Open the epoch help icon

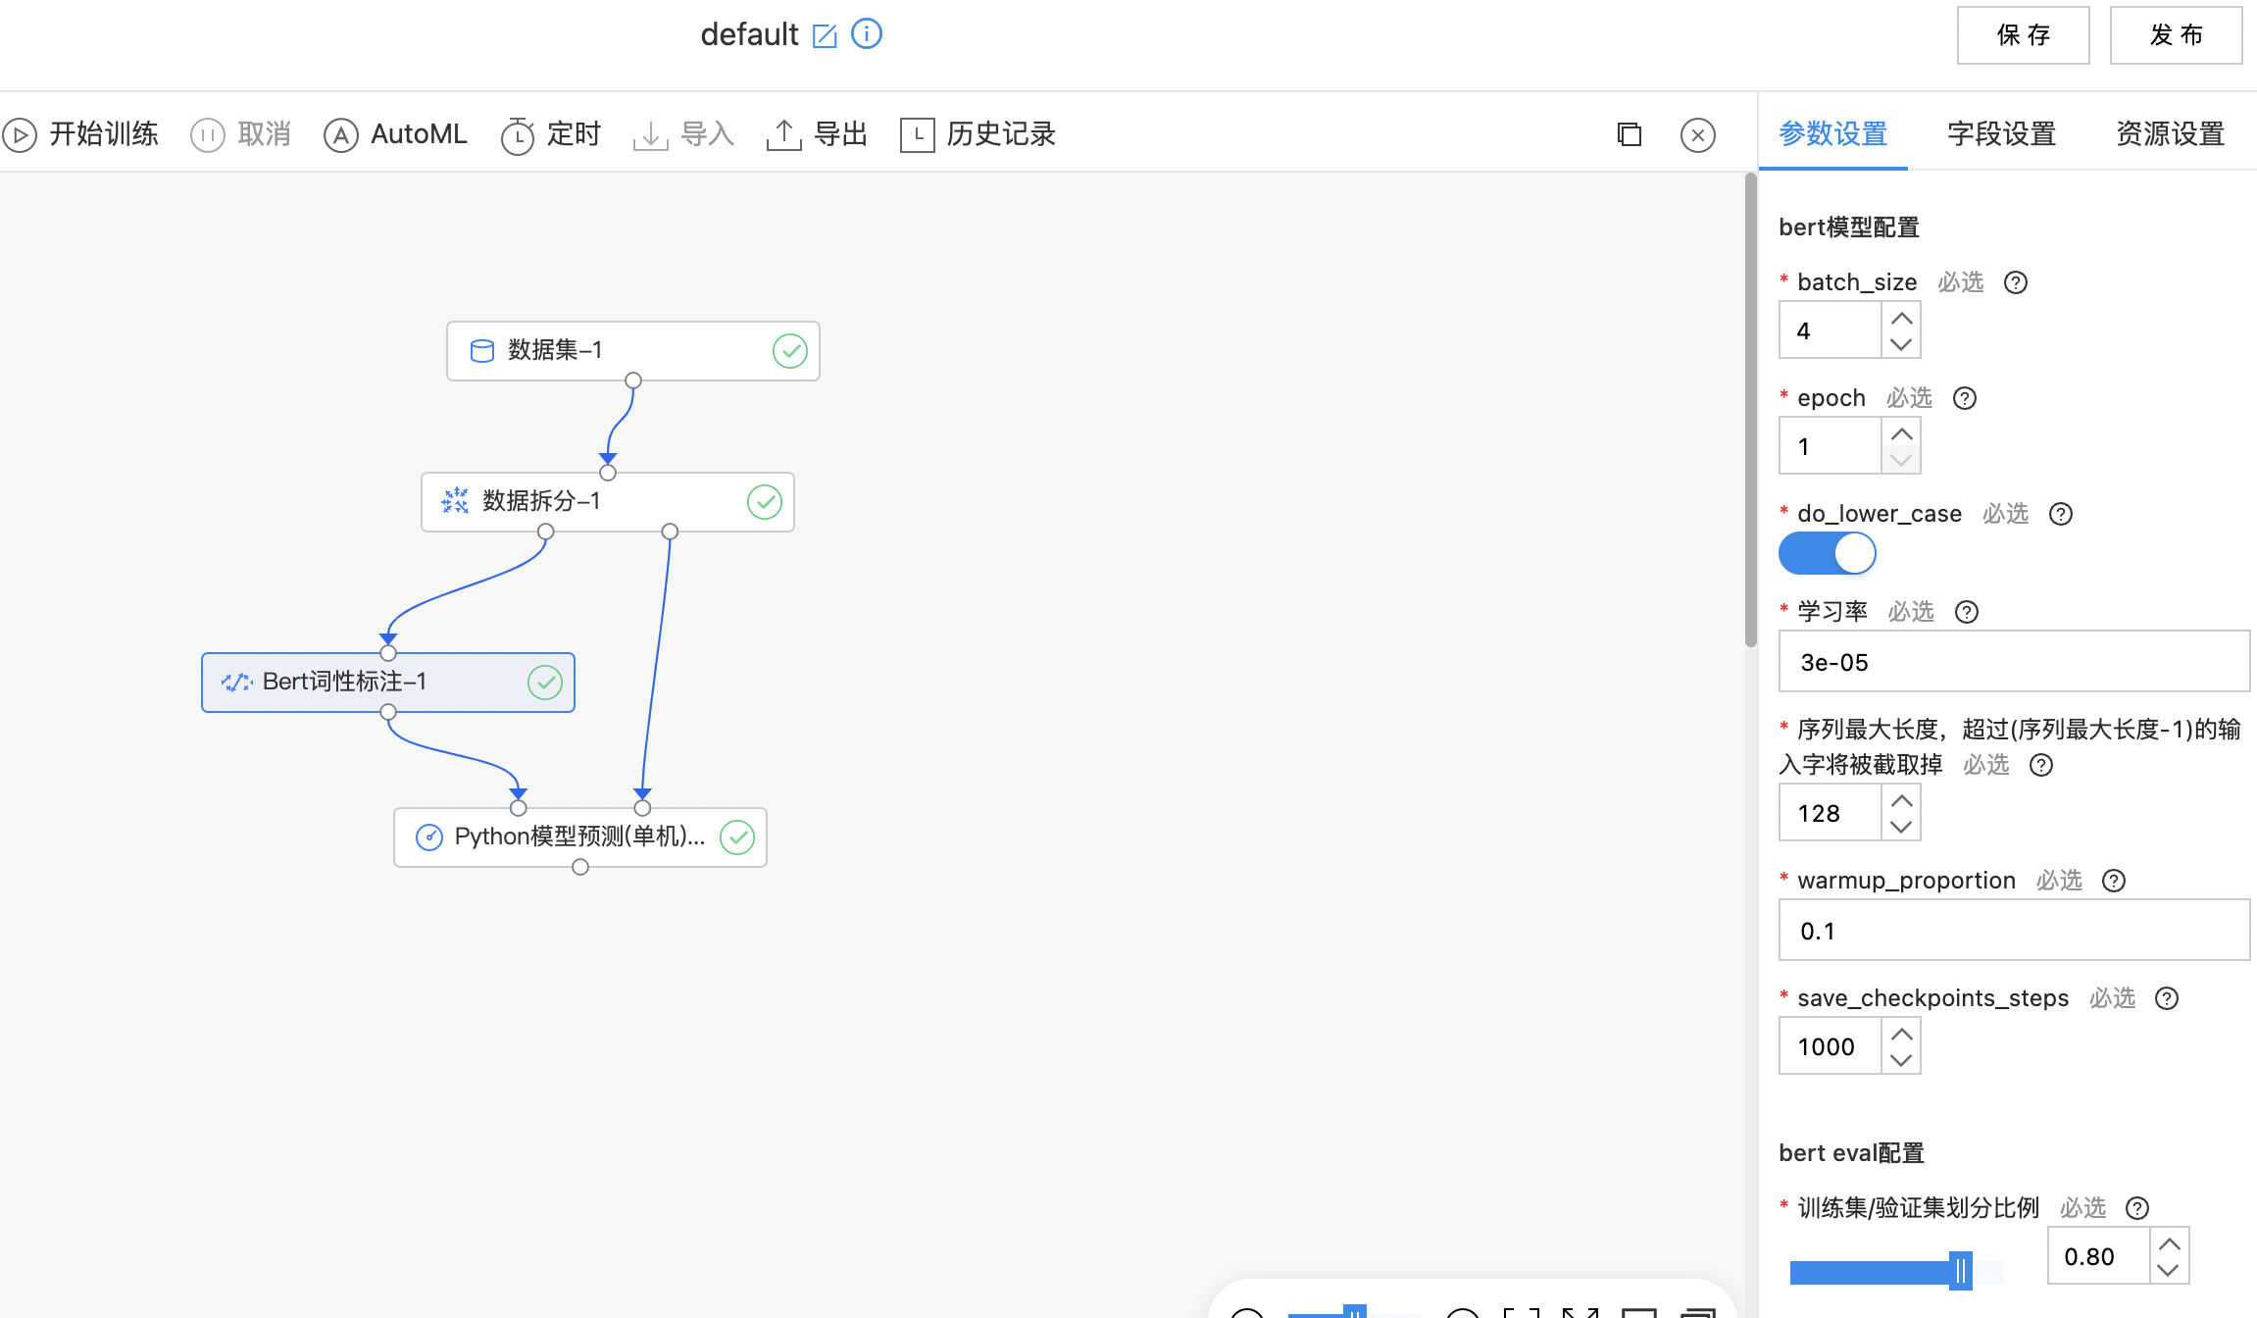(1965, 398)
